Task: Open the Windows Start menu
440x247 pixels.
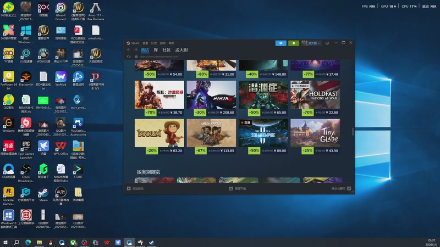Action: [5, 242]
